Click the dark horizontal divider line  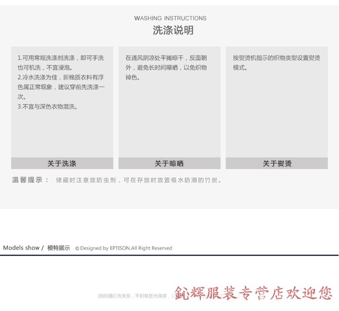[169, 255]
